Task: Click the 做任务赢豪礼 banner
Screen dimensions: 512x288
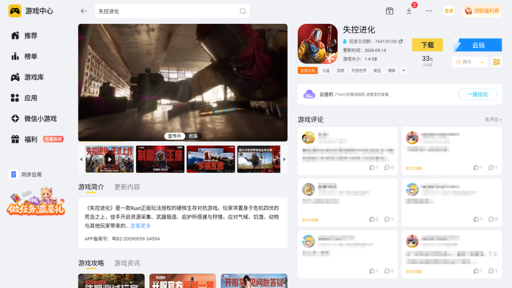Action: point(36,201)
